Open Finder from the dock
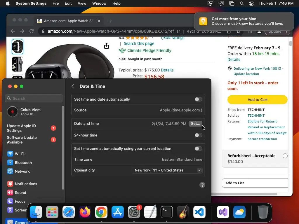This screenshot has height=224, width=299. coord(36,212)
